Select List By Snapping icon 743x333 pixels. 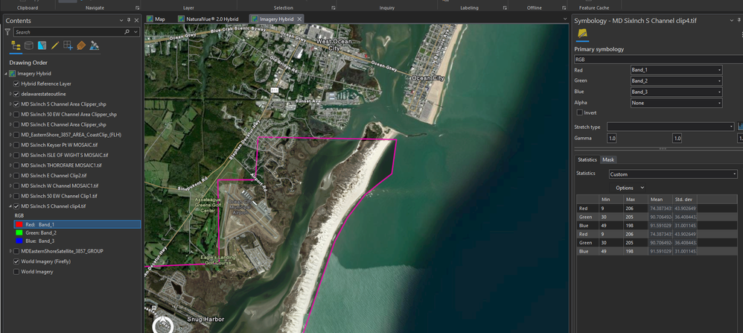pos(68,45)
